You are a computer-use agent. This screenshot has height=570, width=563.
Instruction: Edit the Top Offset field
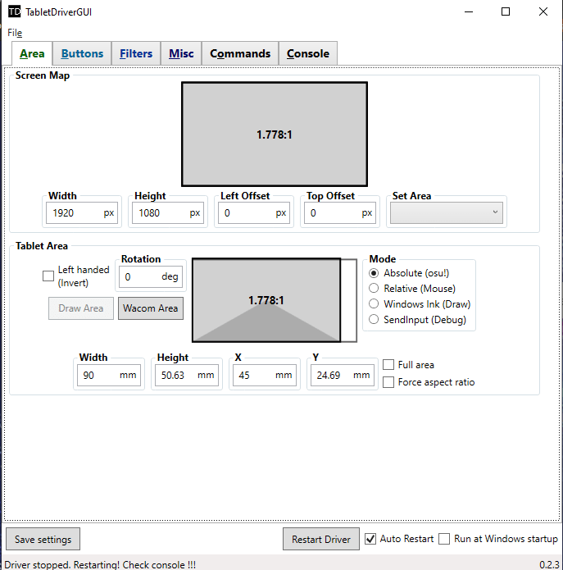click(340, 213)
